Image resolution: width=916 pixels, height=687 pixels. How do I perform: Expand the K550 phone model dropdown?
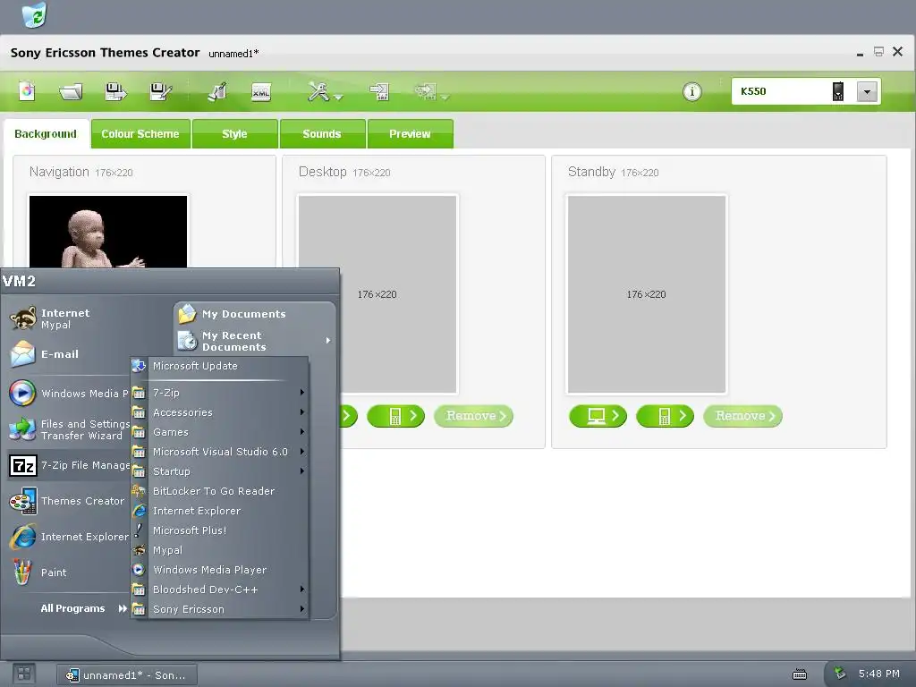click(867, 92)
